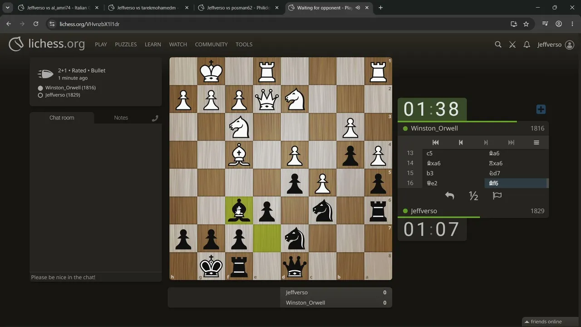Open Winston_Orwell (1816) profile in game info
This screenshot has height=327, width=581.
coord(70,88)
